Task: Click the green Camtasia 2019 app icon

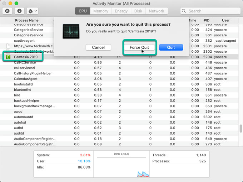Action: click(x=8, y=57)
